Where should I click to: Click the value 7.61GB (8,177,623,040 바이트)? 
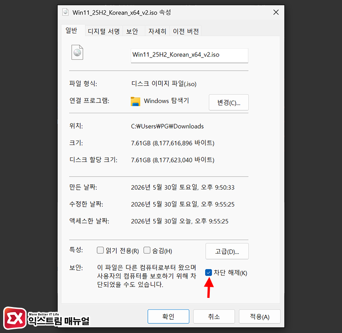point(172,160)
